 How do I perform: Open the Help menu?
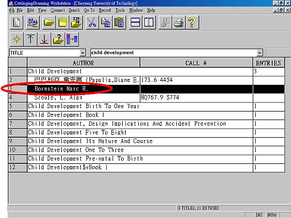[x=151, y=10]
